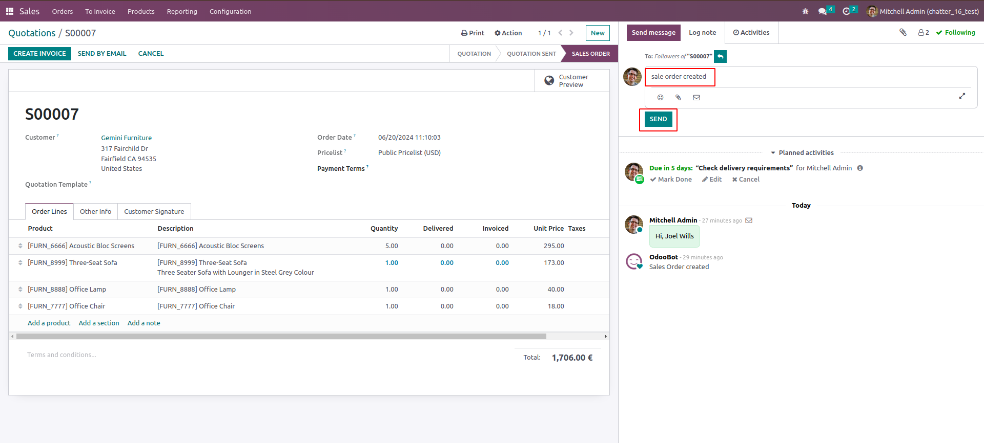Open the Configuration menu
This screenshot has height=443, width=984.
(230, 11)
